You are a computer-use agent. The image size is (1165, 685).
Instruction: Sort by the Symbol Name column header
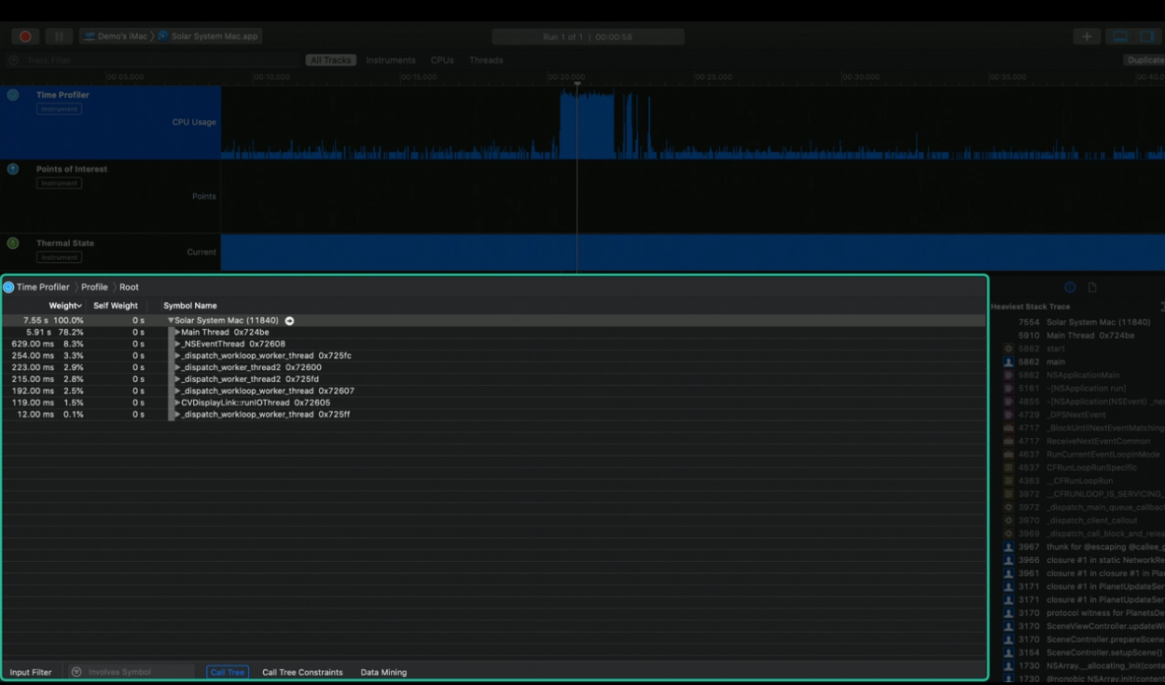coord(190,306)
